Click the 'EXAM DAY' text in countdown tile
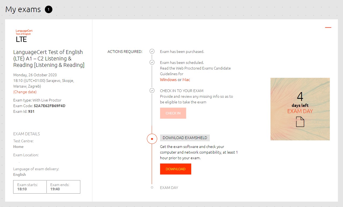 coord(300,111)
